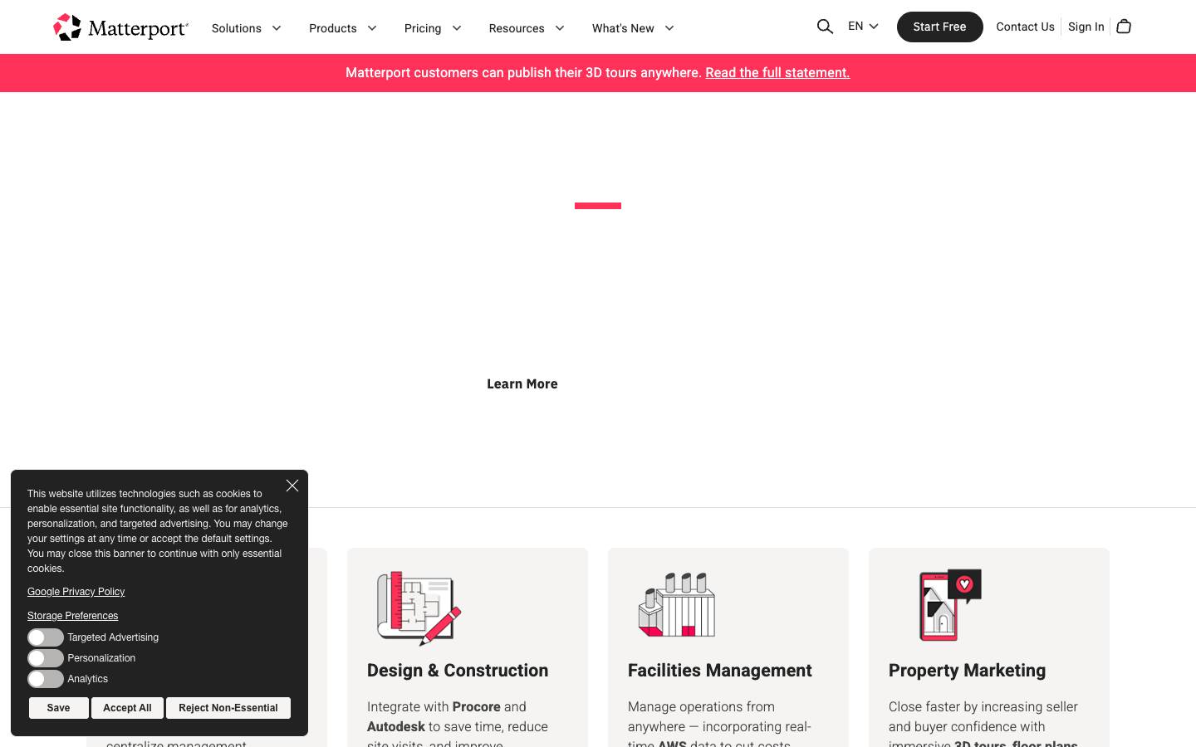Click the Matterport logo
The image size is (1196, 747).
tap(121, 27)
